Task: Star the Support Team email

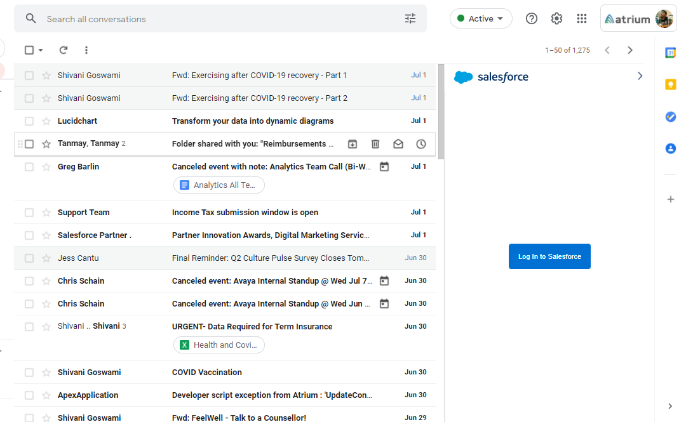Action: pyautogui.click(x=46, y=213)
